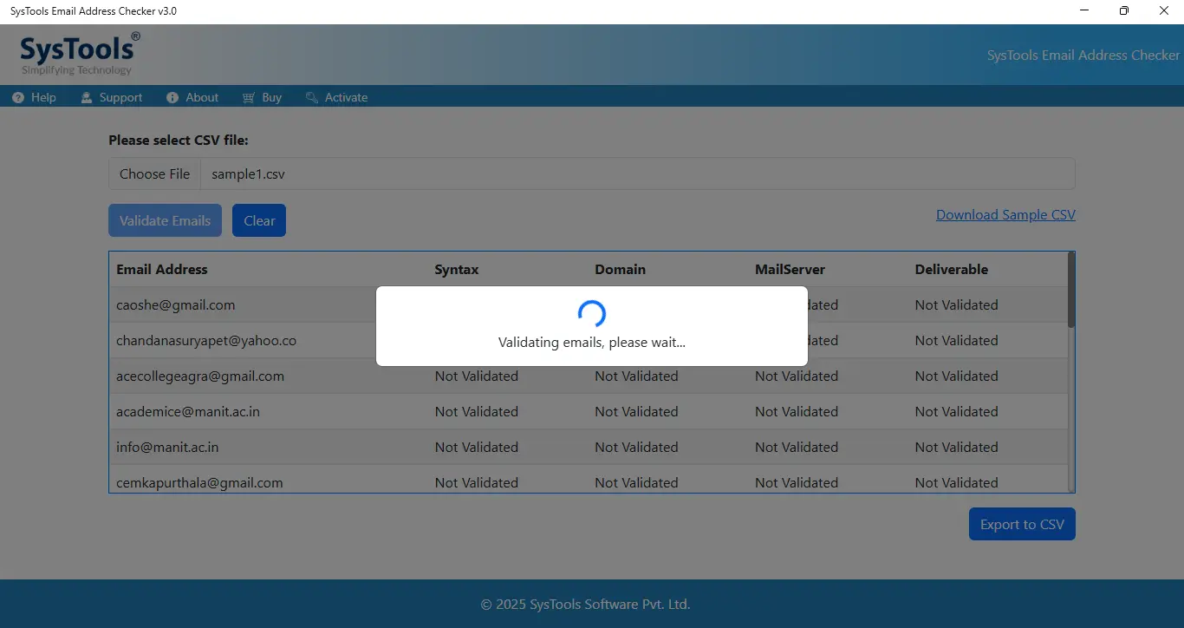Screen dimensions: 1184x628
Task: Click MailServer status for academice@manit.ac.in
Action: (797, 412)
